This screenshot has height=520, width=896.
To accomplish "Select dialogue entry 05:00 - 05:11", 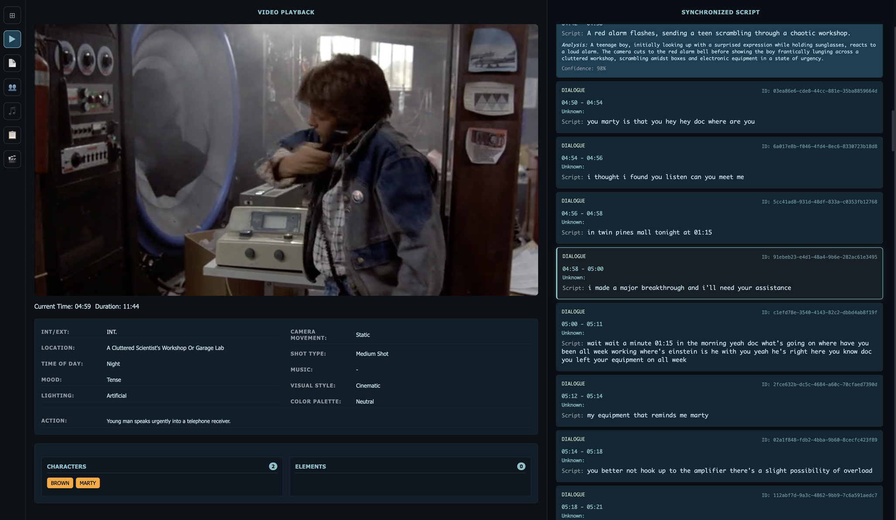I will point(719,337).
